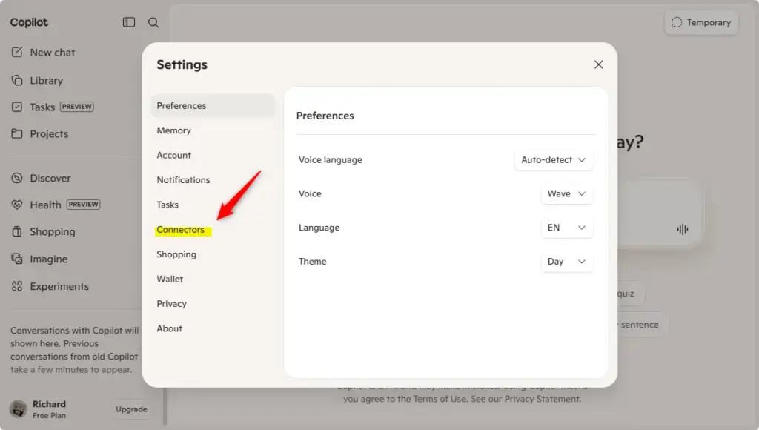Click the Library label in sidebar
The image size is (759, 430).
click(47, 80)
